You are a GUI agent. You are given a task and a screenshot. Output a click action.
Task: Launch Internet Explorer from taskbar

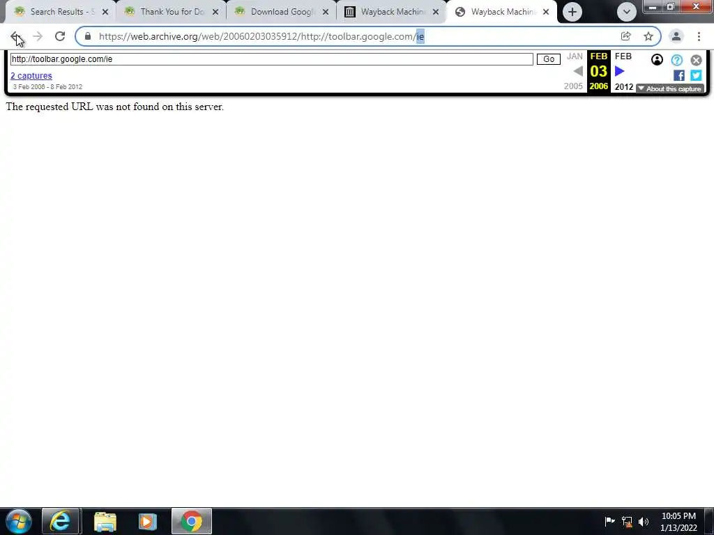61,521
